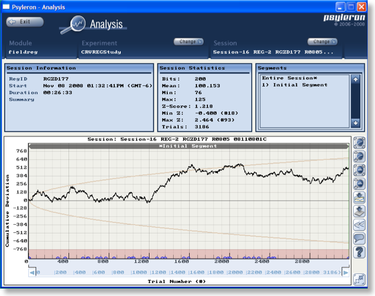
Task: Change the Session selection
Action: click(322, 42)
